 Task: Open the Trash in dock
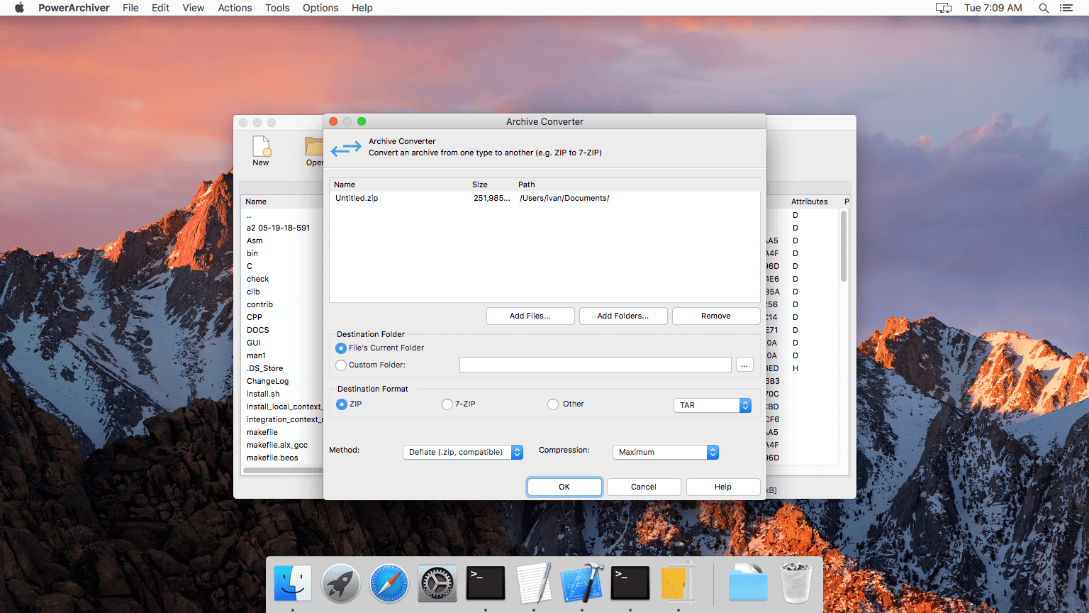point(796,583)
